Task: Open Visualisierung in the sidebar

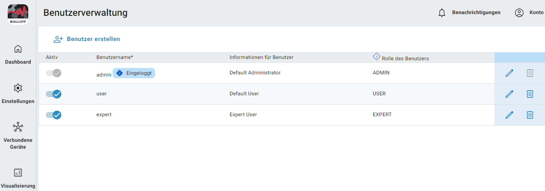Action: point(18,178)
